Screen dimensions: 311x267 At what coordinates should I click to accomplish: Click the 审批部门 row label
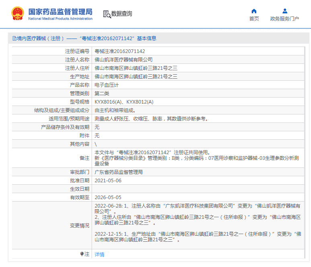80,172
